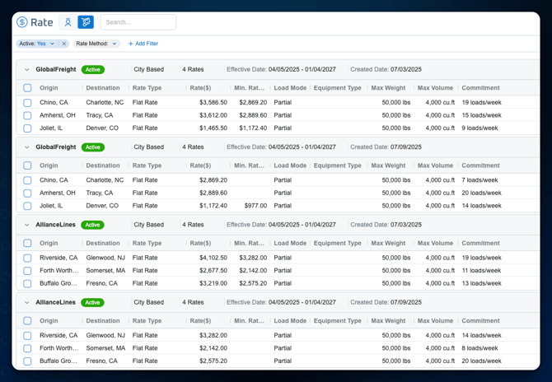
Task: Select the highlighted blue route view icon
Action: [86, 22]
